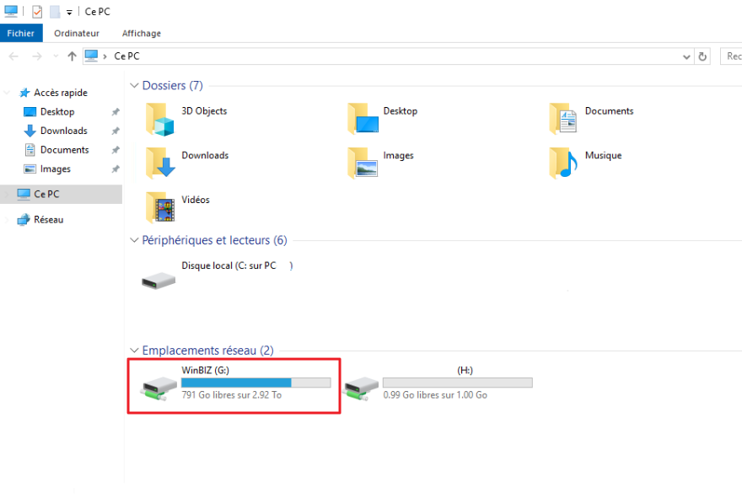This screenshot has width=742, height=498.
Task: Select Downloads under Accès rapide
Action: (x=63, y=131)
